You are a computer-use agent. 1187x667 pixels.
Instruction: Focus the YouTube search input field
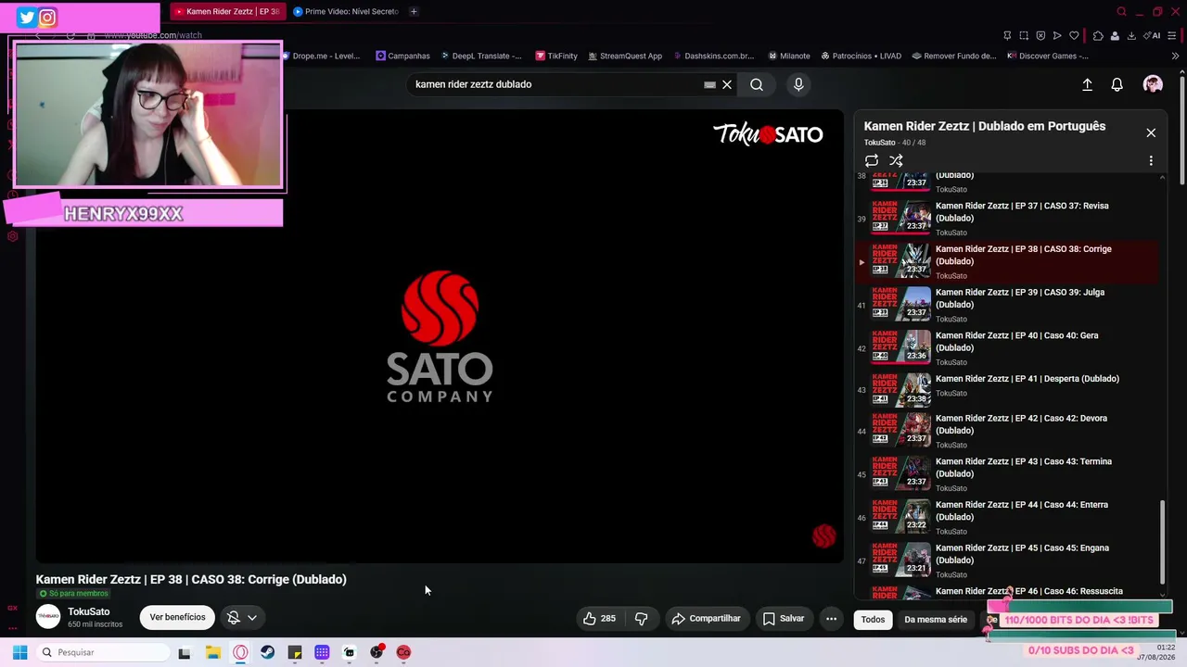coord(556,84)
